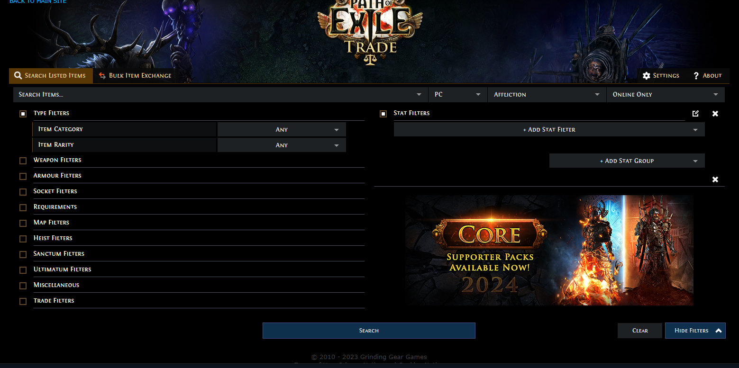The height and width of the screenshot is (368, 739).
Task: Enable the Trade Filters checkbox
Action: click(23, 301)
